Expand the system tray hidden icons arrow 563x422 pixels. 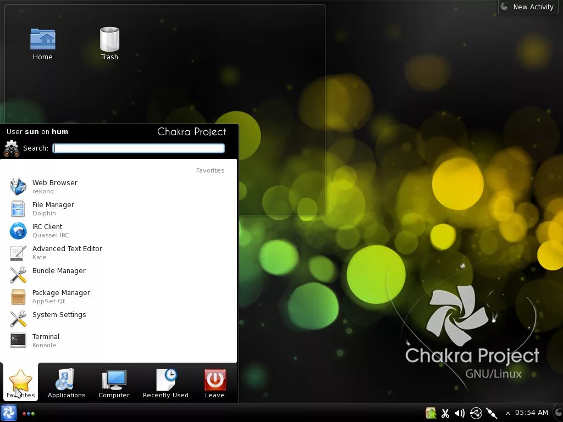tap(507, 413)
